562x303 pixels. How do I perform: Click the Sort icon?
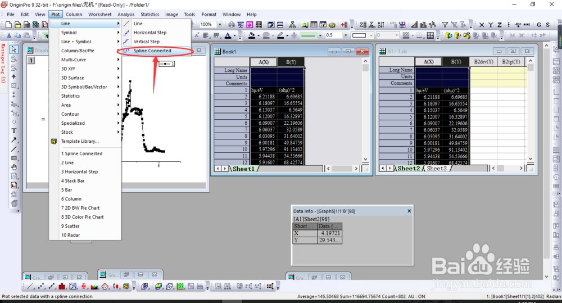[381, 25]
